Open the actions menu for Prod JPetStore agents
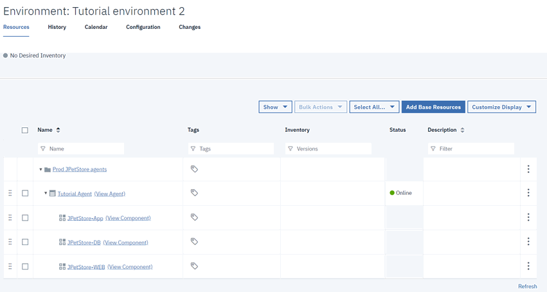 [528, 169]
